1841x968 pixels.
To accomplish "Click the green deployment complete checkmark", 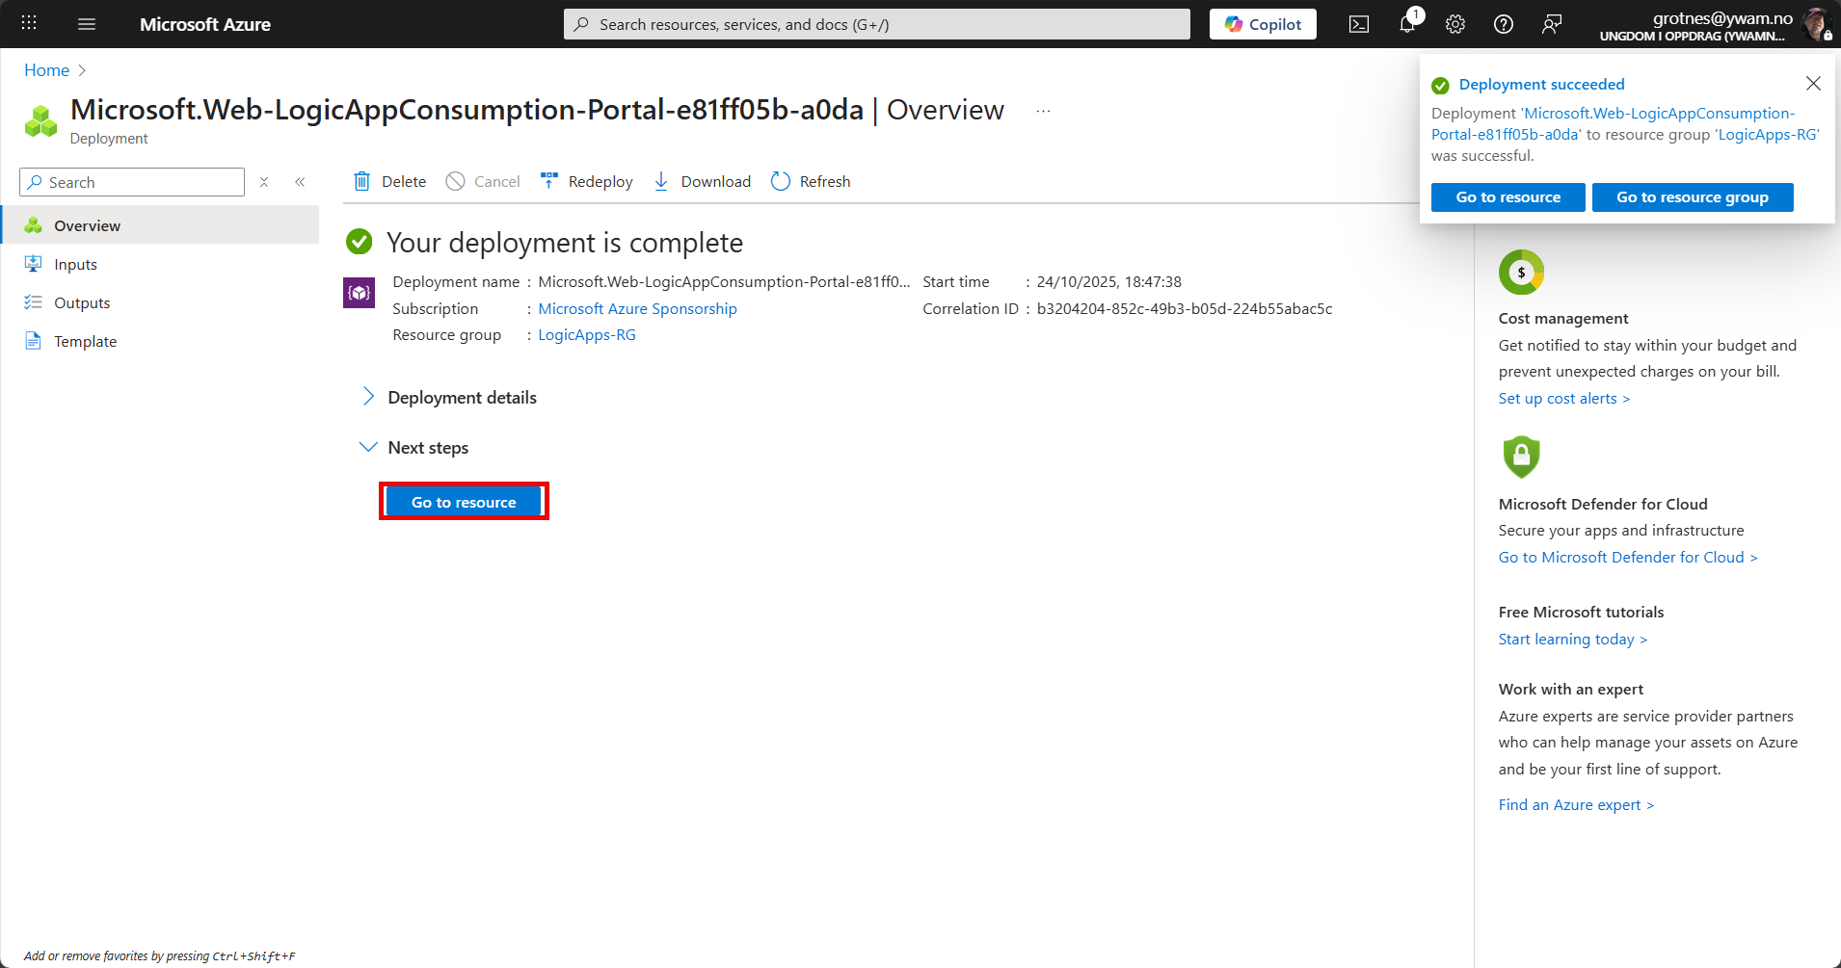I will (x=360, y=241).
